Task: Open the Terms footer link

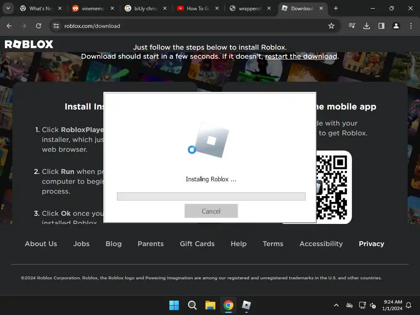Action: [x=273, y=244]
